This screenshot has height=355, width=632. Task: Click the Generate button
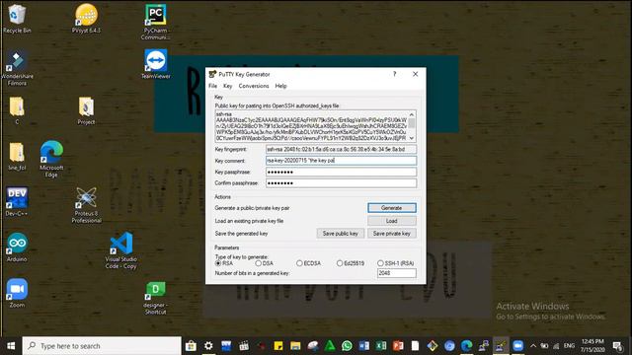click(x=392, y=208)
